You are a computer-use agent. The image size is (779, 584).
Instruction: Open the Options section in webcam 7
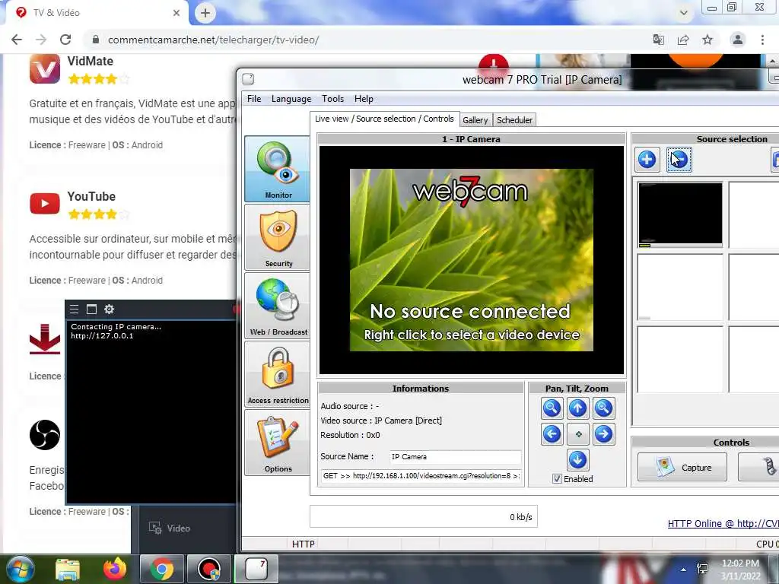pos(277,443)
